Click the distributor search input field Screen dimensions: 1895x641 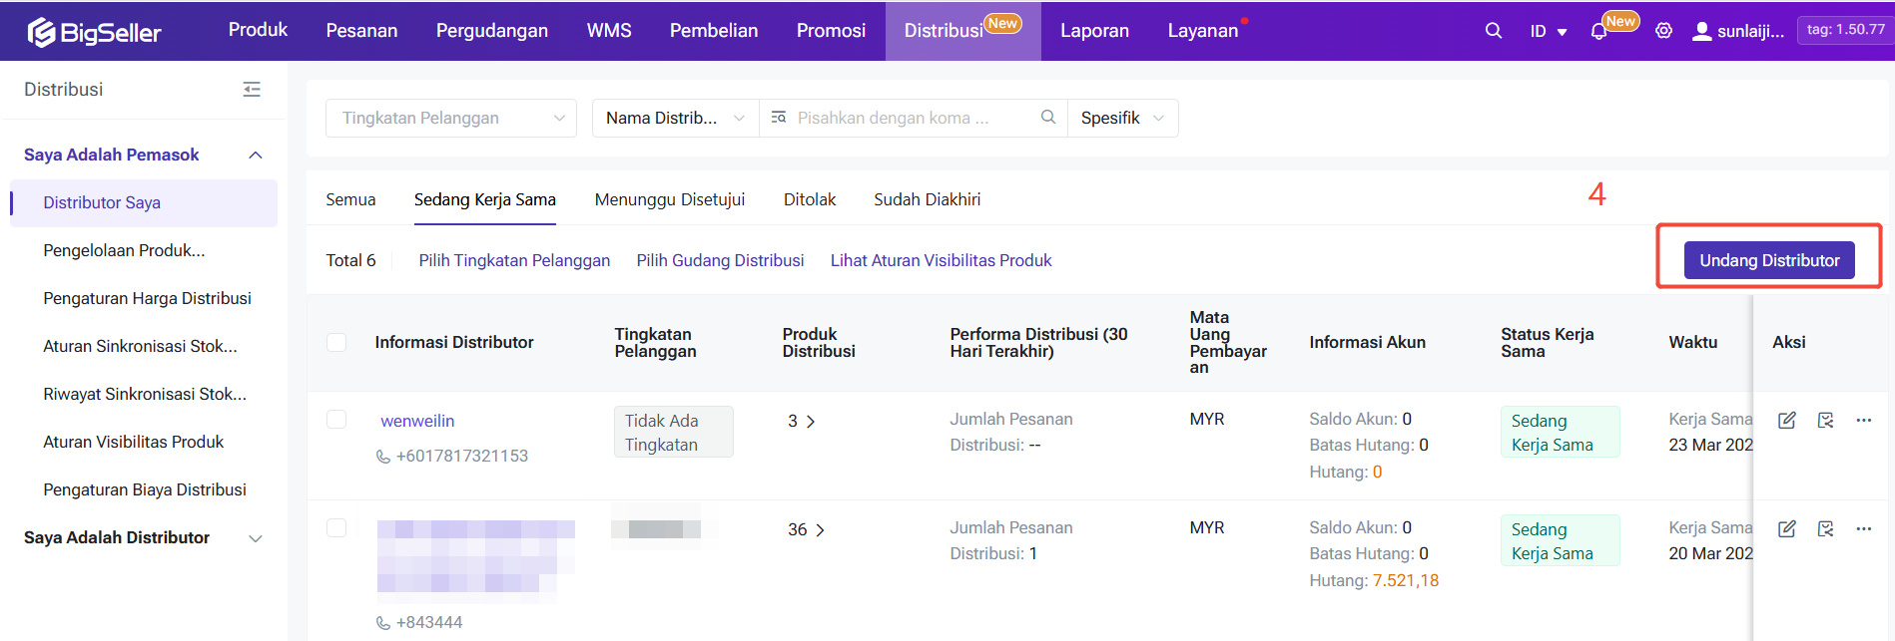tap(909, 118)
